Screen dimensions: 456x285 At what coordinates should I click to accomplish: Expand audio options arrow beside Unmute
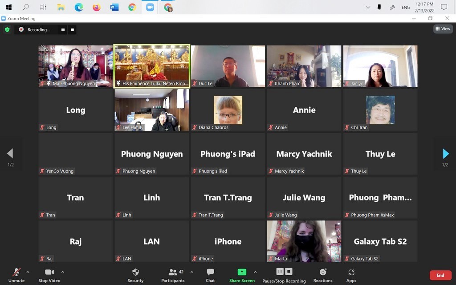coord(28,272)
